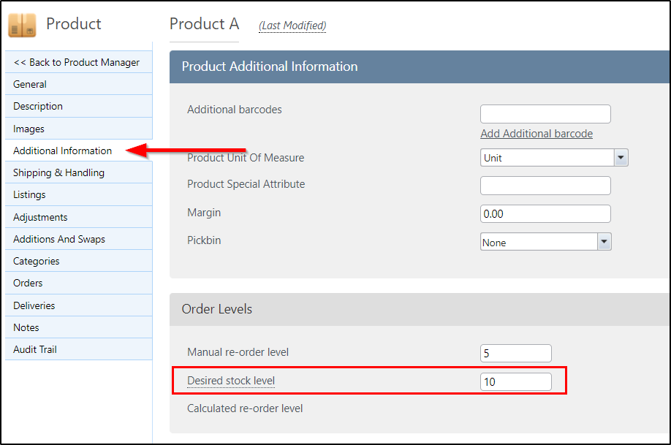Open the Adjustments section
The height and width of the screenshot is (445, 671).
[x=79, y=217]
